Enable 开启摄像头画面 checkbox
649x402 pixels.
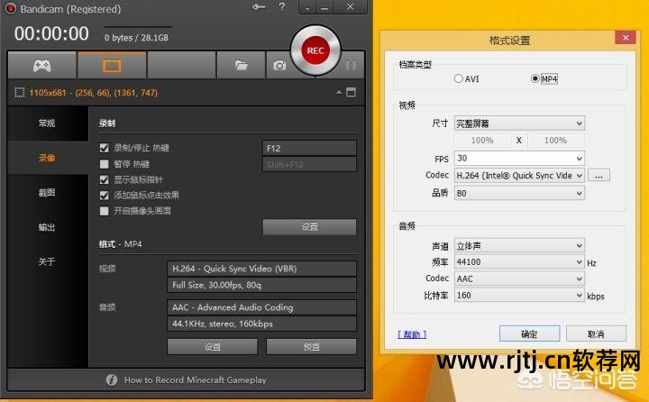click(105, 211)
